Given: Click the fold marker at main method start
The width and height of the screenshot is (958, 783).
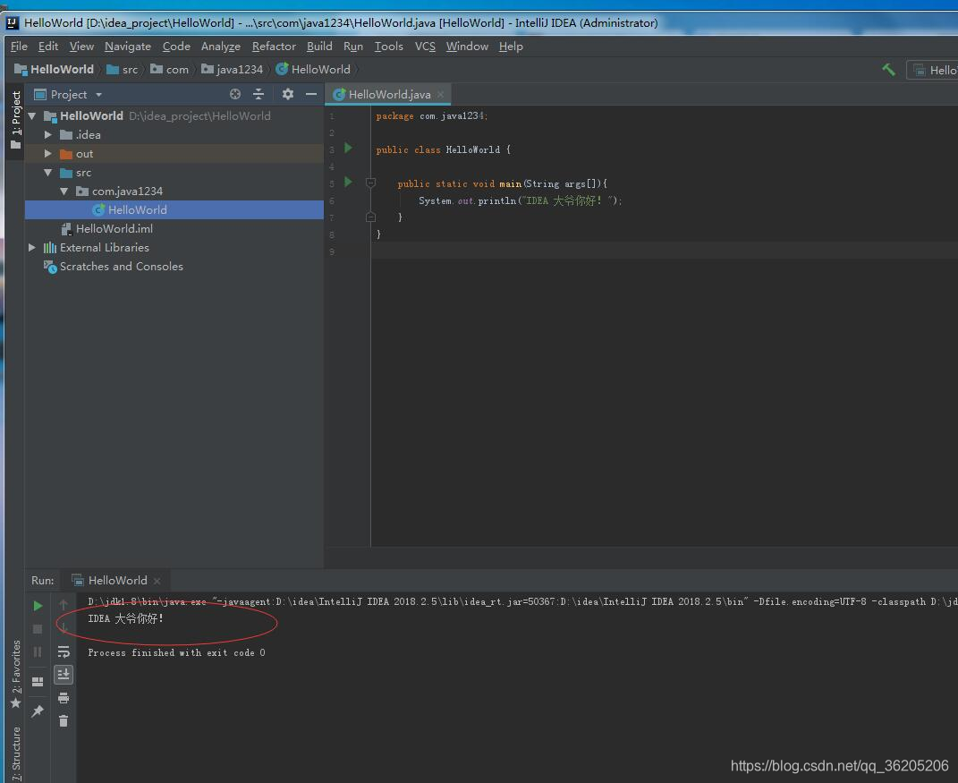Looking at the screenshot, I should pyautogui.click(x=370, y=183).
